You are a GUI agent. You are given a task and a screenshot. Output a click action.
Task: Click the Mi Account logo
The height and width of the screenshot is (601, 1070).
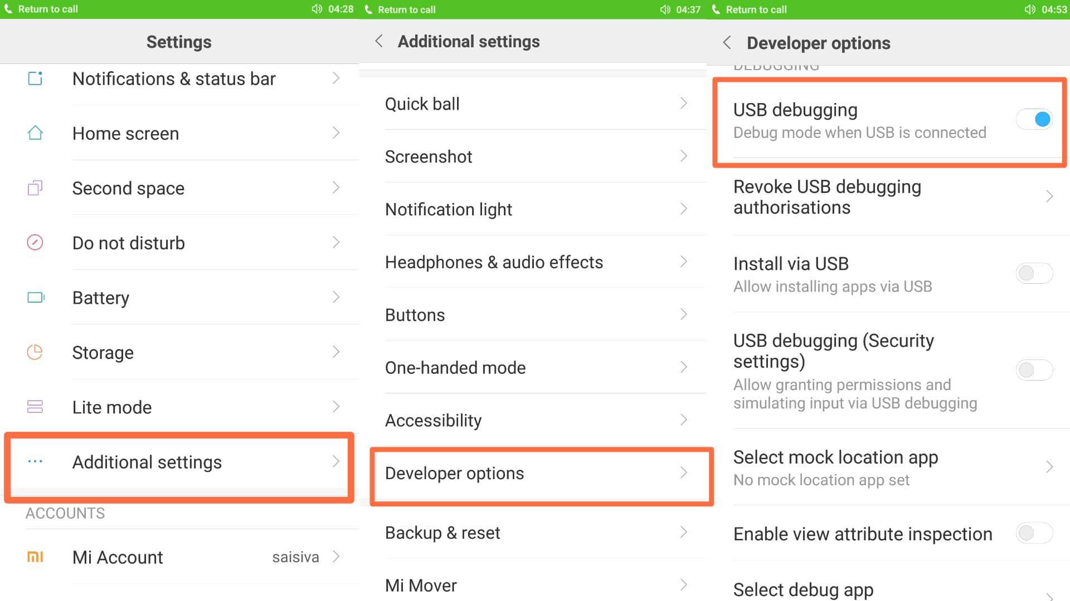(x=36, y=556)
